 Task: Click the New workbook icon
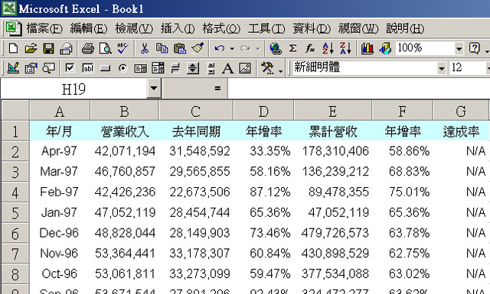point(13,48)
